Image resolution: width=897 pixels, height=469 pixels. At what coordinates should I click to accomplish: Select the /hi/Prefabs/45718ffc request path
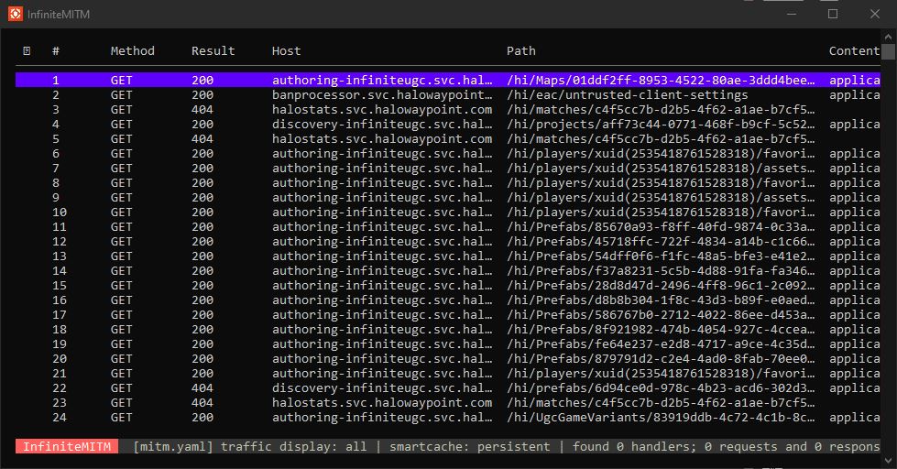pyautogui.click(x=661, y=241)
